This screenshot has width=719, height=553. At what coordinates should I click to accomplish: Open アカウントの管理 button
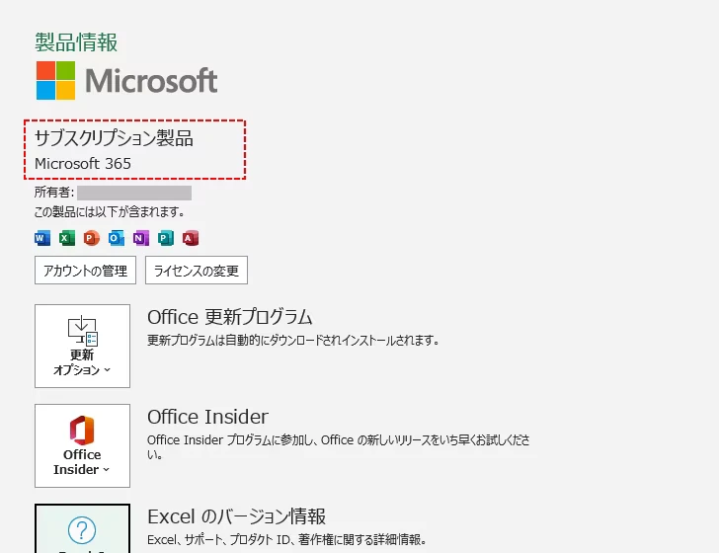coord(85,270)
